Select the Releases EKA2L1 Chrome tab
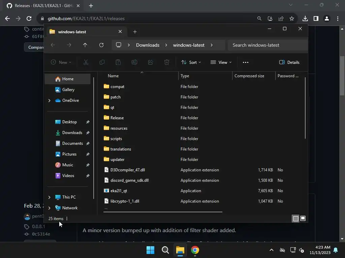 [43, 6]
